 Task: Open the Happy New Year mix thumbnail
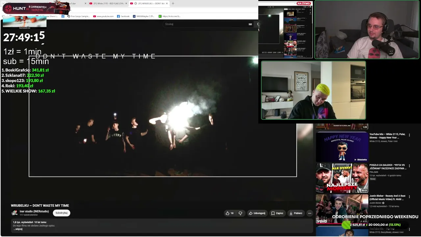coord(342,147)
